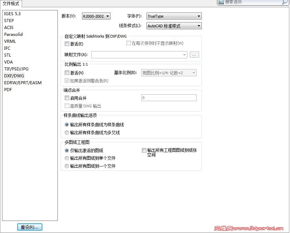Select 输出所有样条曲线为多叉线 radio option
Viewport: 290px width, 233px height.
point(66,132)
